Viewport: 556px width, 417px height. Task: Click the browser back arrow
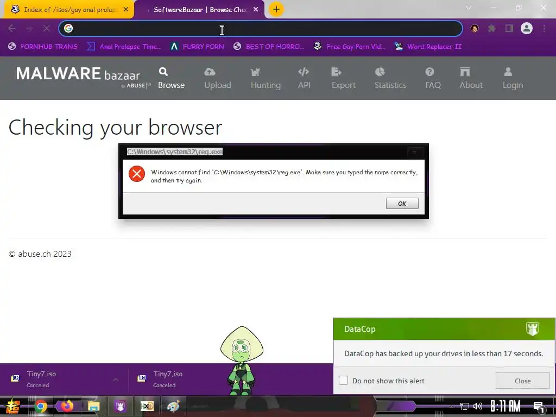[x=12, y=28]
